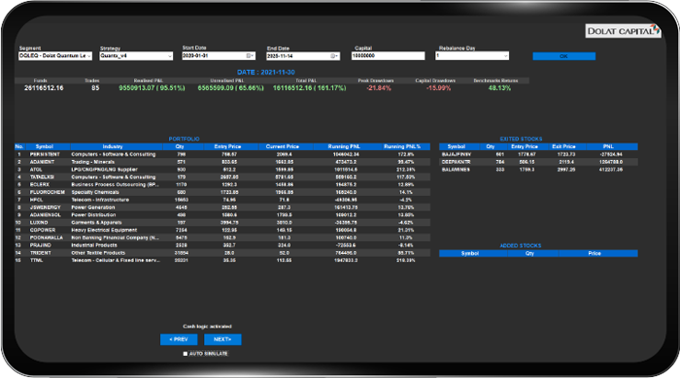The image size is (680, 378).
Task: Select the JSWENERGY portfolio row
Action: tap(222, 207)
